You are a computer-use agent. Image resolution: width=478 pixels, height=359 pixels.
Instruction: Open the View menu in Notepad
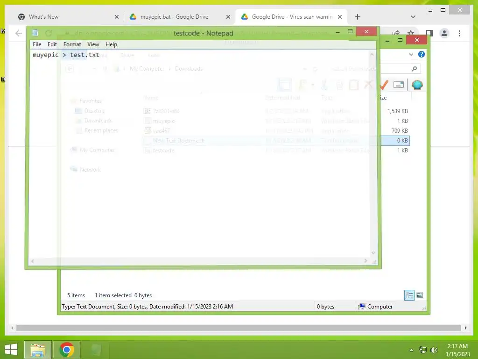(93, 44)
